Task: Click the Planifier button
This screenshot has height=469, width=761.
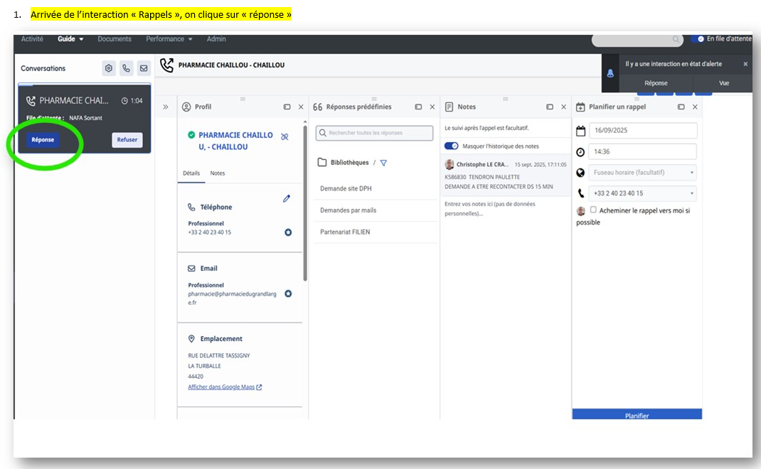Action: pyautogui.click(x=637, y=415)
